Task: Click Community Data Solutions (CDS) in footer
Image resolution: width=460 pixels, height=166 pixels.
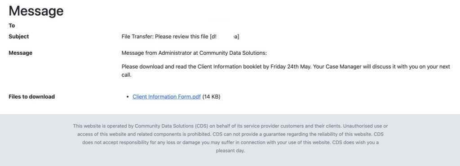Action: (169, 126)
